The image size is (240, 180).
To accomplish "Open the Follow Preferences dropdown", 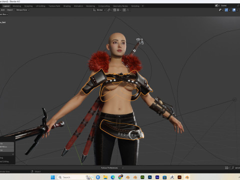I will click(112, 168).
